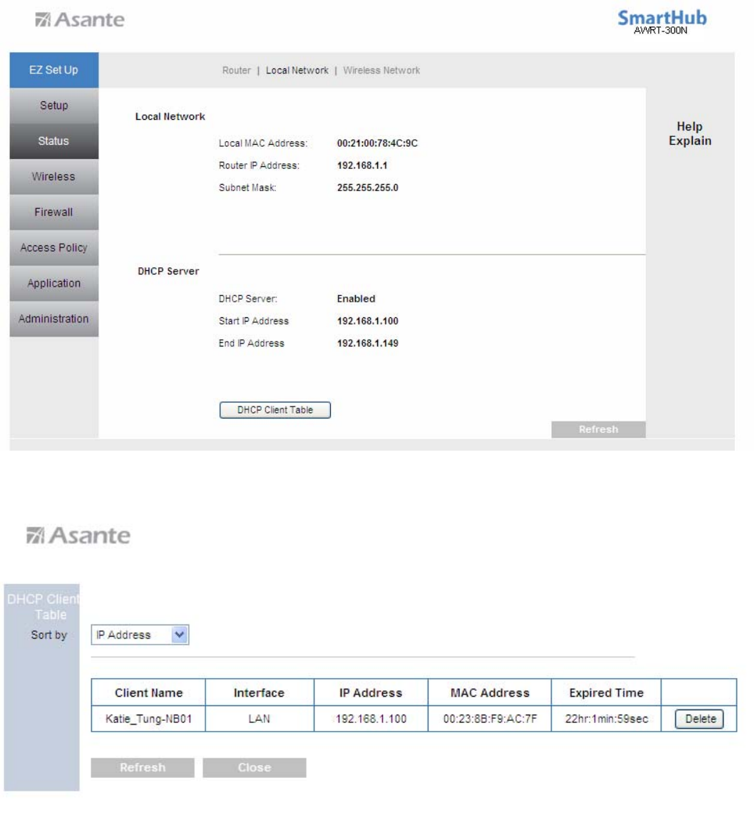755x840 pixels.
Task: Select the Subnet Mask value 255.255.255.0
Action: coord(367,188)
